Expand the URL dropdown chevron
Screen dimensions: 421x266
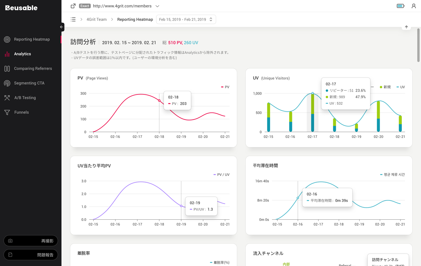pos(158,6)
